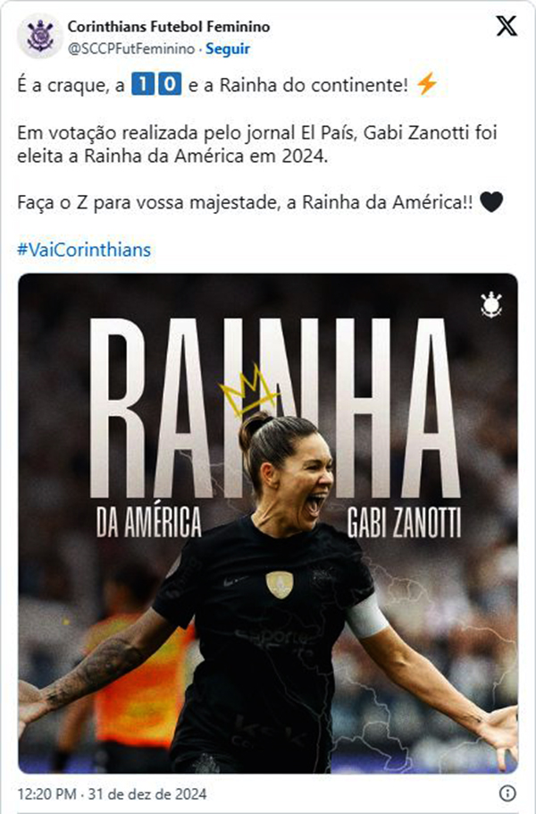Click the Faça o Z para vossa majestade line
The image size is (536, 814).
pyautogui.click(x=245, y=202)
